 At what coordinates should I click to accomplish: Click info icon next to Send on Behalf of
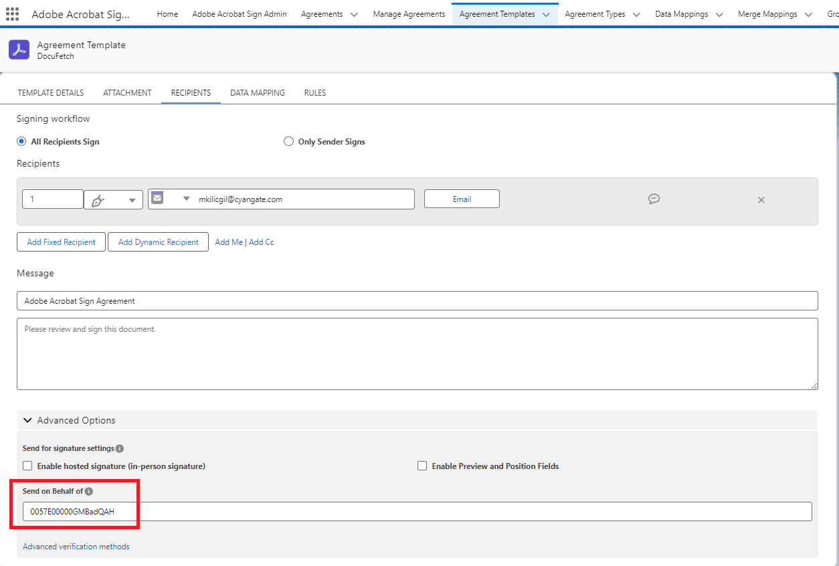tap(89, 491)
